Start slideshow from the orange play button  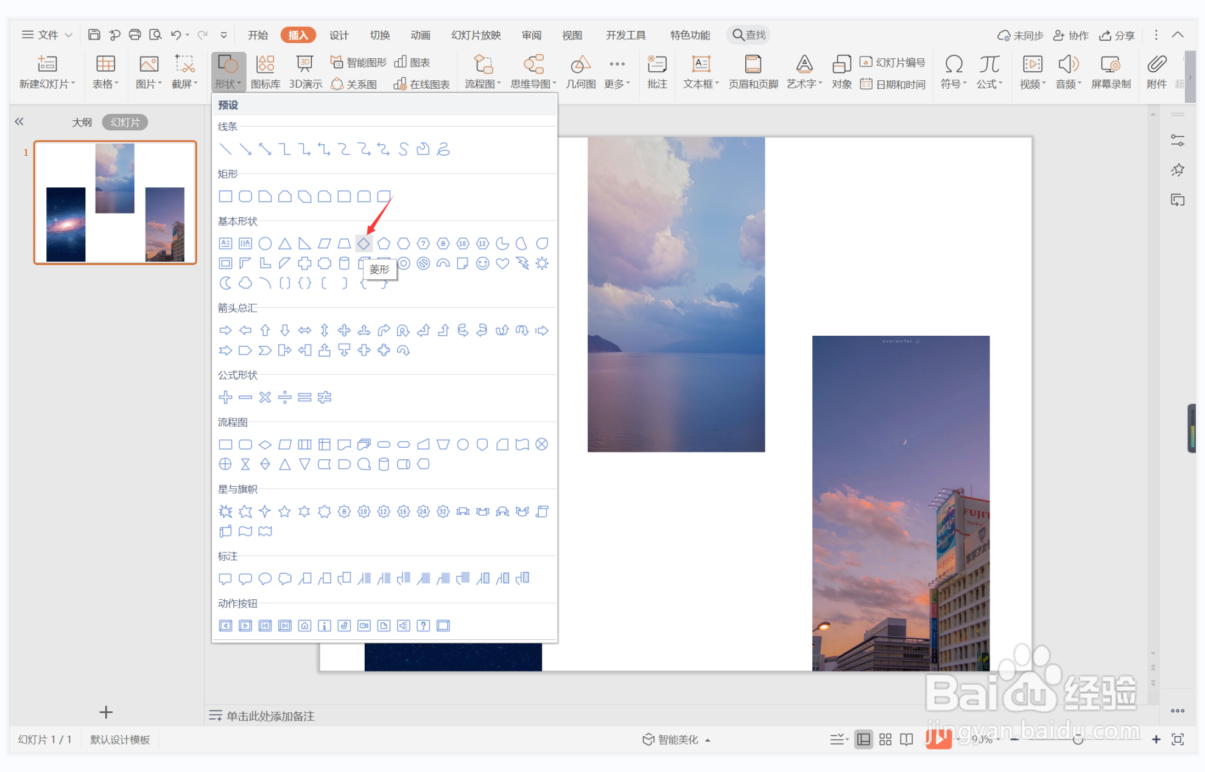click(938, 739)
